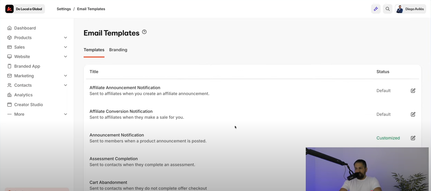Screen dimensions: 431x191
Task: Click the Customized status label
Action: pos(388,138)
